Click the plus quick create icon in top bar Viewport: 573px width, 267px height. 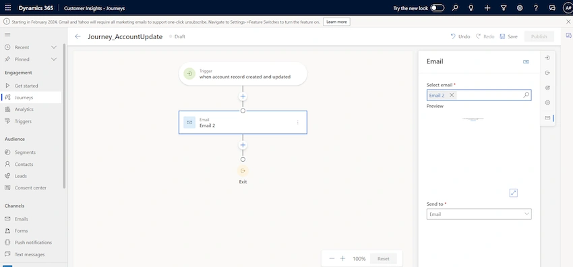487,7
